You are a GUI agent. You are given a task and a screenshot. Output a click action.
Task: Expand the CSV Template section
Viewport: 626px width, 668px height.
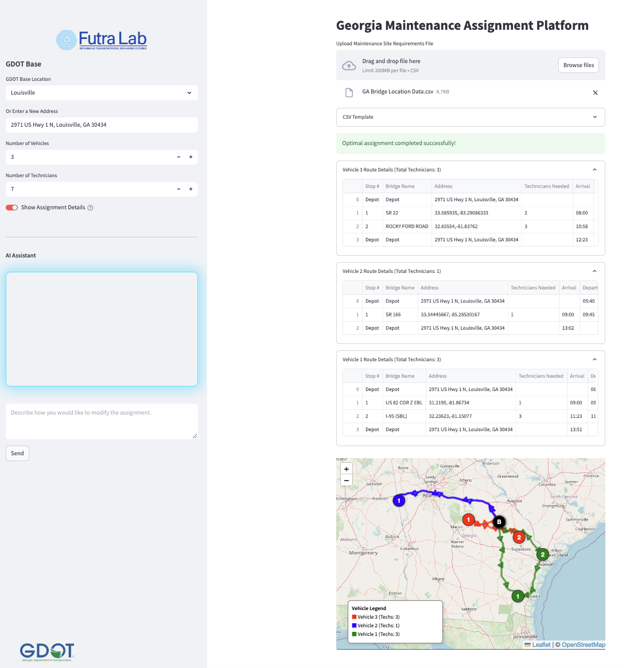[470, 117]
